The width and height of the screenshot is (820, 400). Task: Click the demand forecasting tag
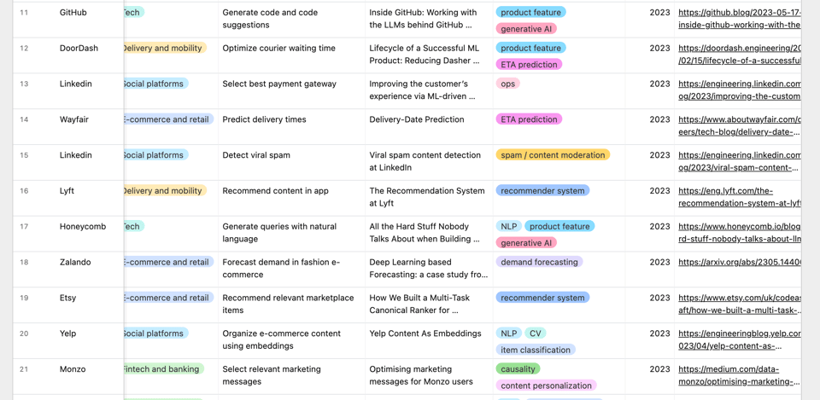point(539,263)
